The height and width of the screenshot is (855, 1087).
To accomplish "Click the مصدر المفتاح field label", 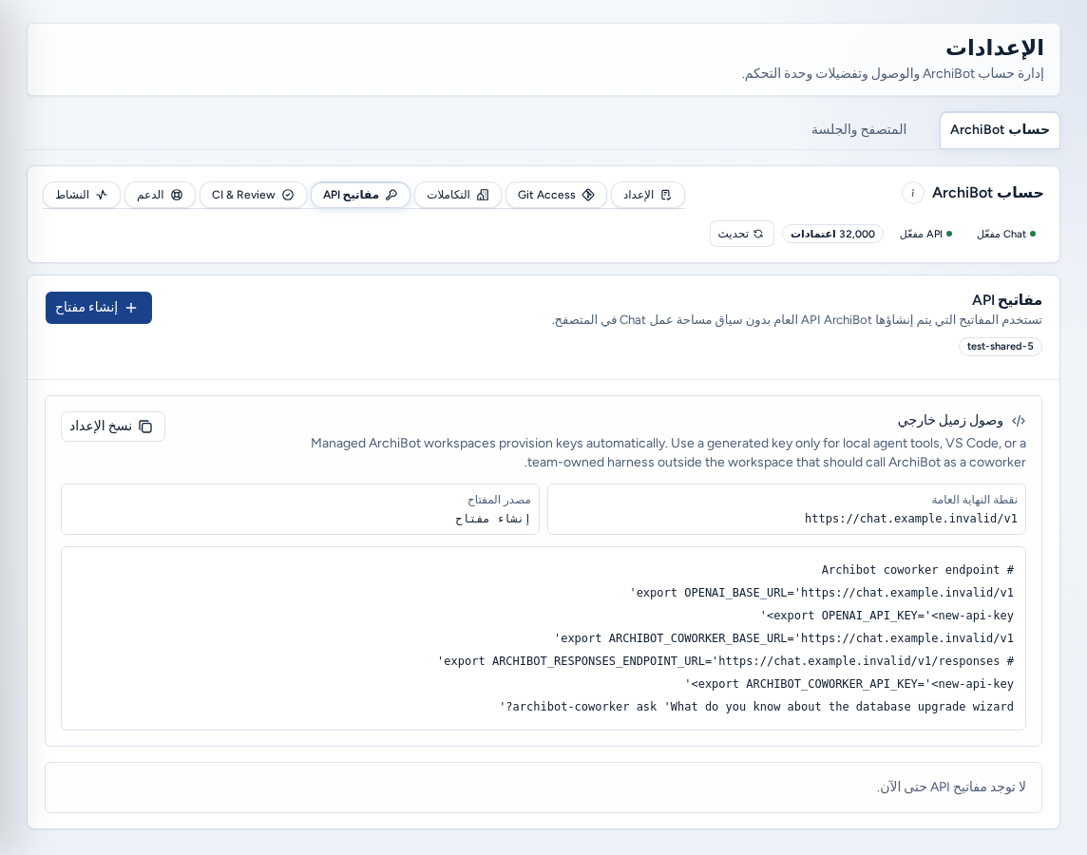I will (x=499, y=500).
